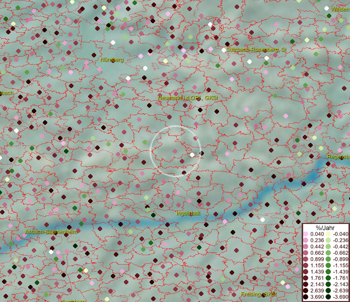This screenshot has height=302, width=350.
Task: Pick the 1.439 legend swatch
Action: (306, 272)
